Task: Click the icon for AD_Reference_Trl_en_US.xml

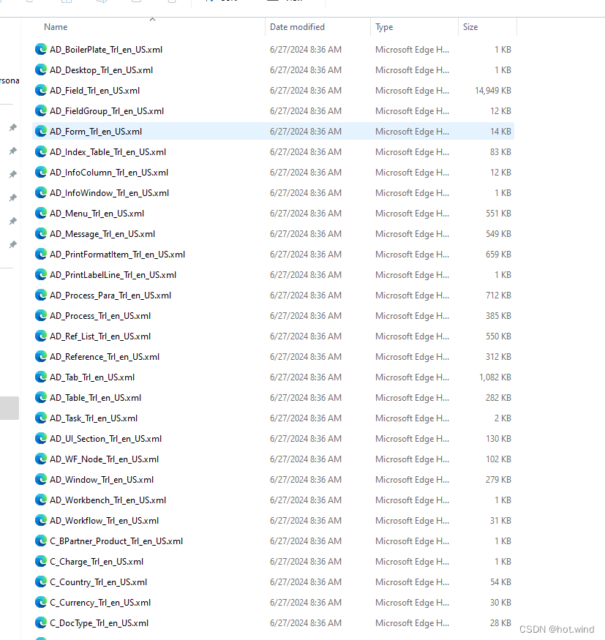Action: tap(41, 357)
